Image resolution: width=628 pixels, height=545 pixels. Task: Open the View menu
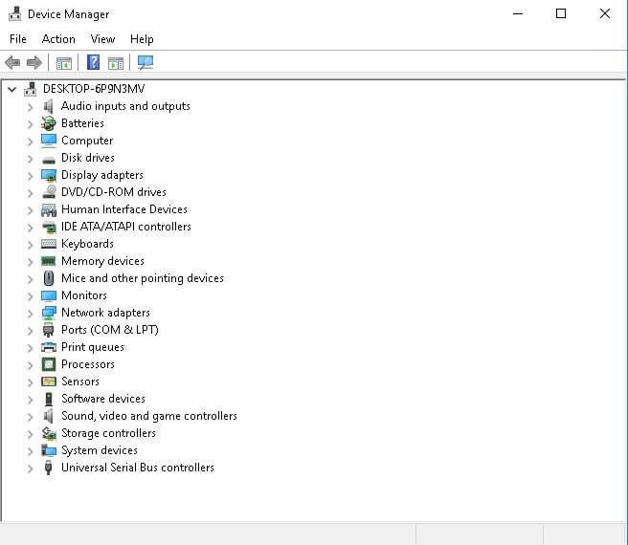coord(103,39)
